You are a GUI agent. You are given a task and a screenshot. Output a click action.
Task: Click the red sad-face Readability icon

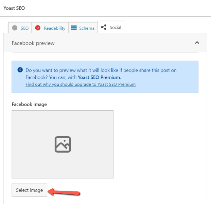click(38, 28)
